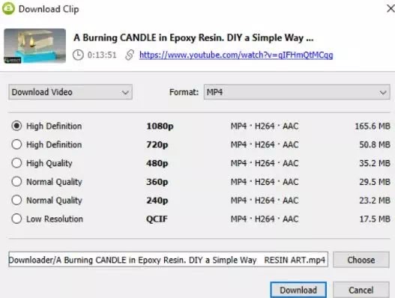The width and height of the screenshot is (395, 298).
Task: Select the 1080p High Definition option
Action: (x=16, y=126)
